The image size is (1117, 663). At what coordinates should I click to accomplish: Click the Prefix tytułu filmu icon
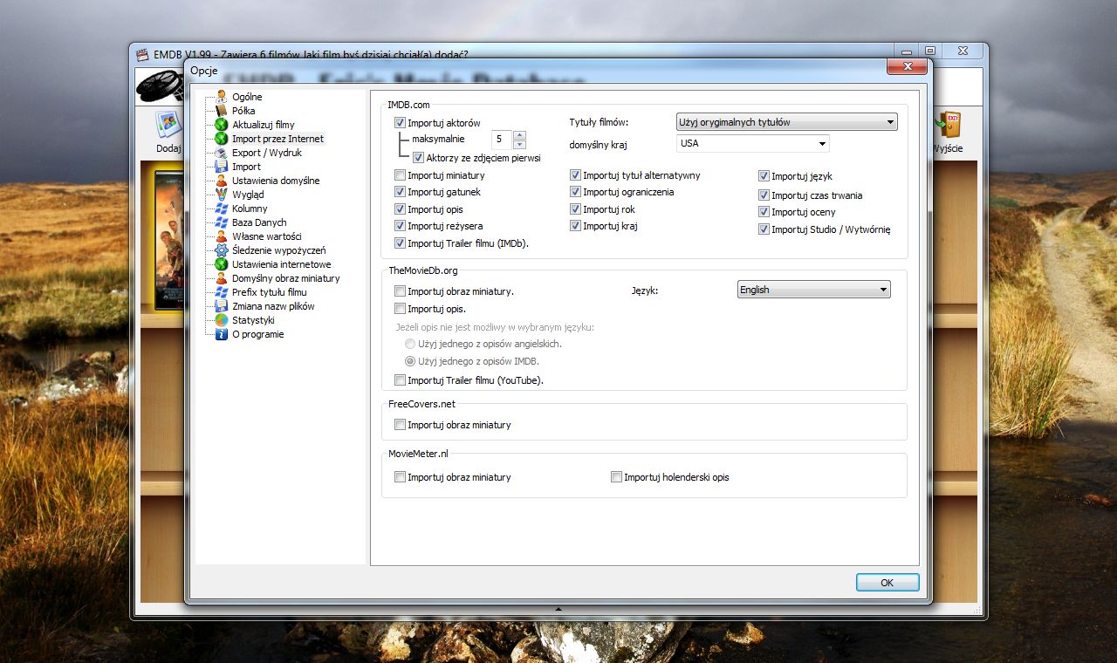click(222, 292)
